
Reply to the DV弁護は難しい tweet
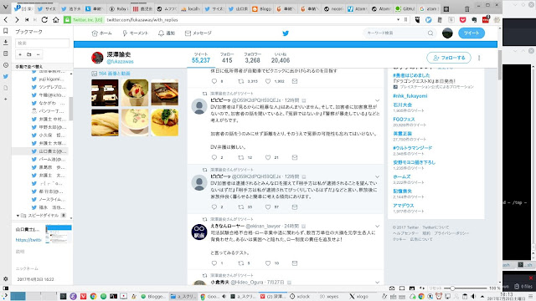click(x=214, y=157)
